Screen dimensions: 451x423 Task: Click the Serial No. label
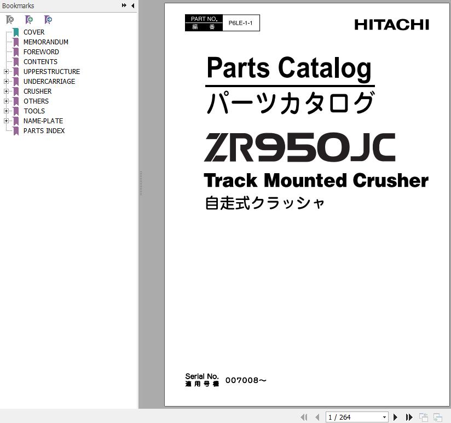point(202,376)
